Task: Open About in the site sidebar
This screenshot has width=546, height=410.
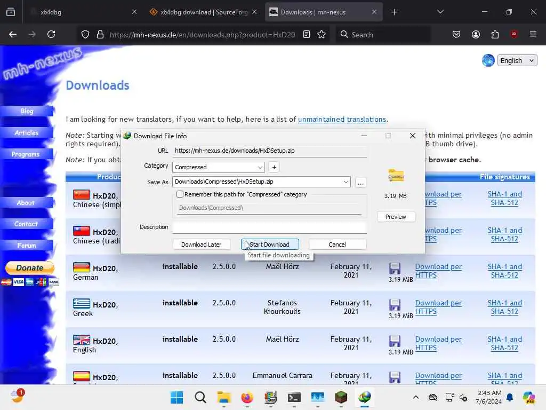Action: click(x=27, y=202)
